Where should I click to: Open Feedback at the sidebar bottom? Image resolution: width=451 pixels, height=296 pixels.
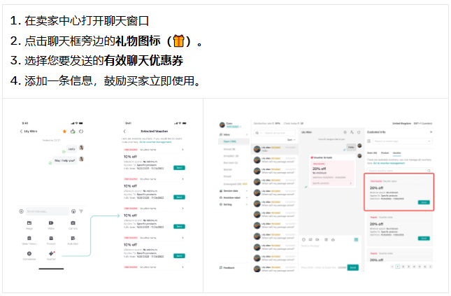pyautogui.click(x=227, y=268)
